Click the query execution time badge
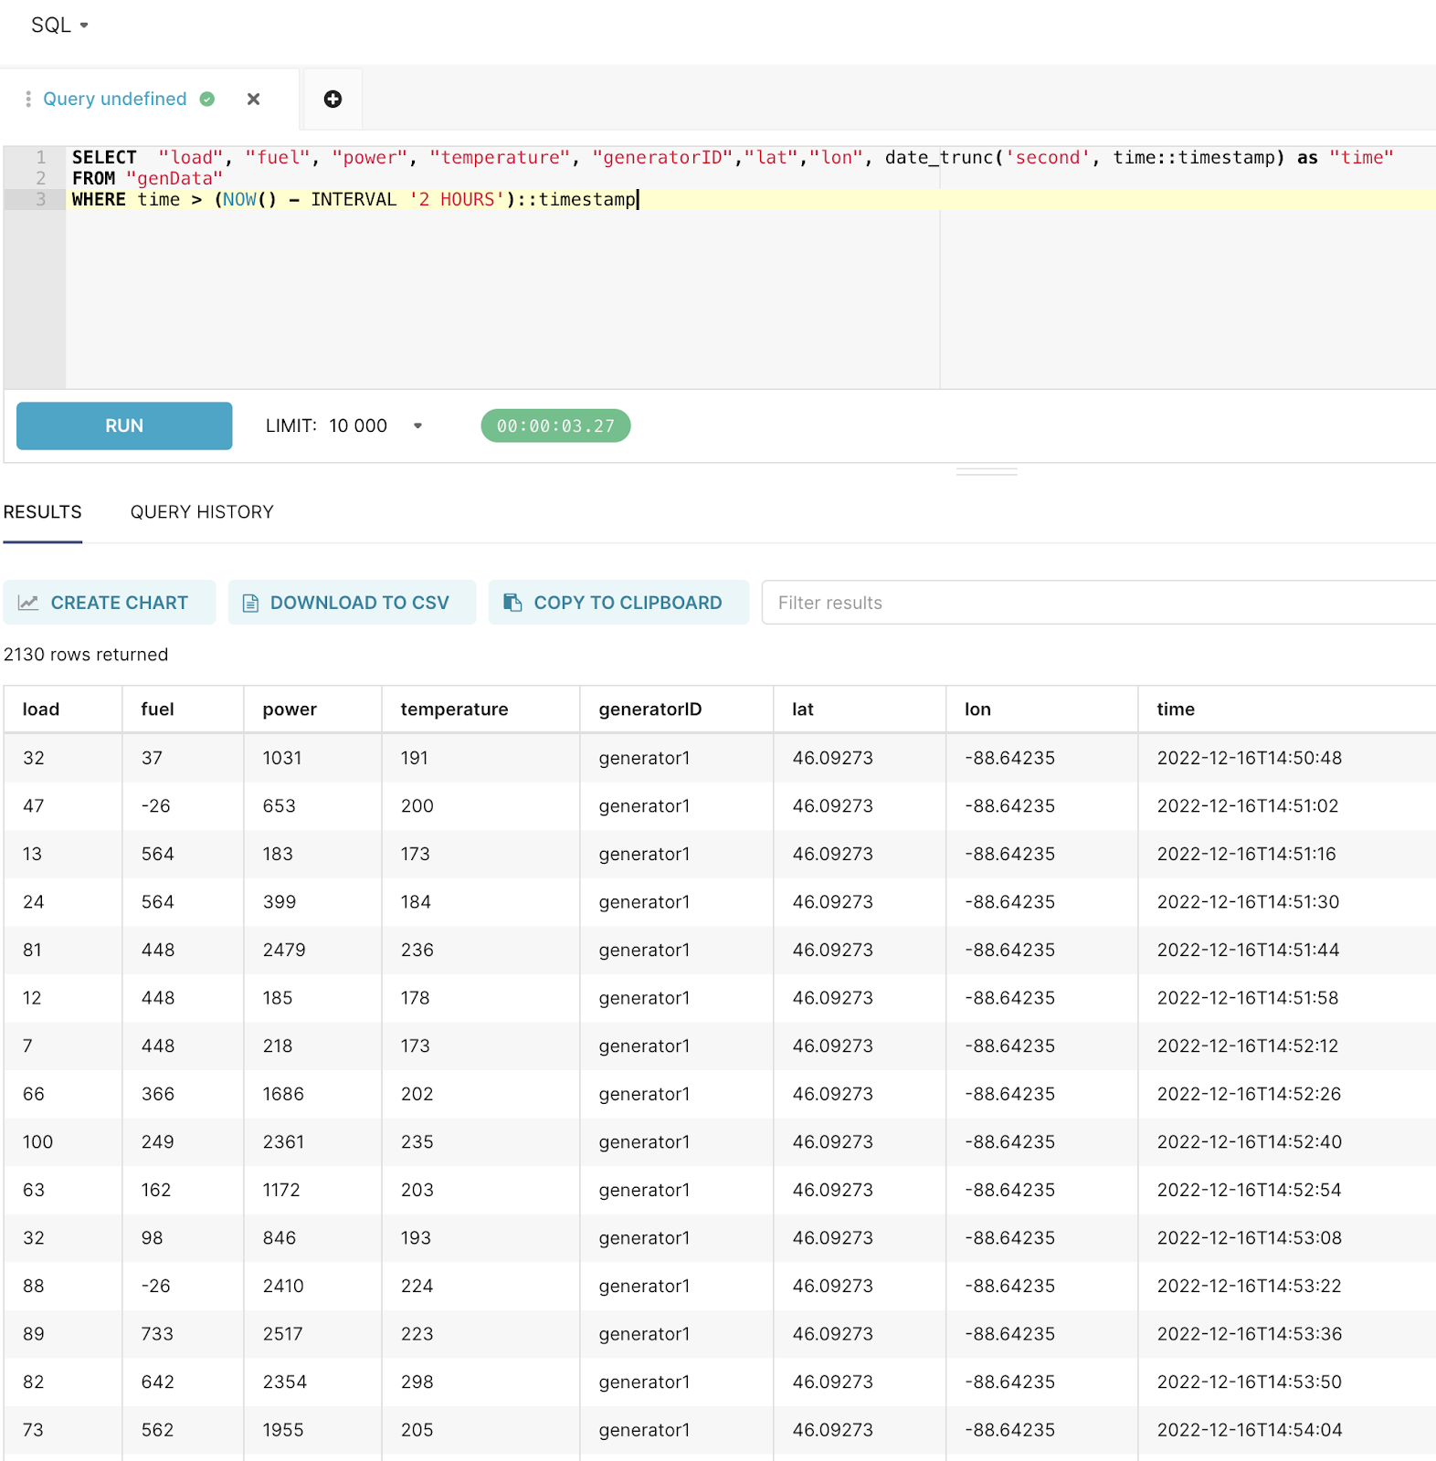This screenshot has width=1436, height=1461. coord(555,426)
